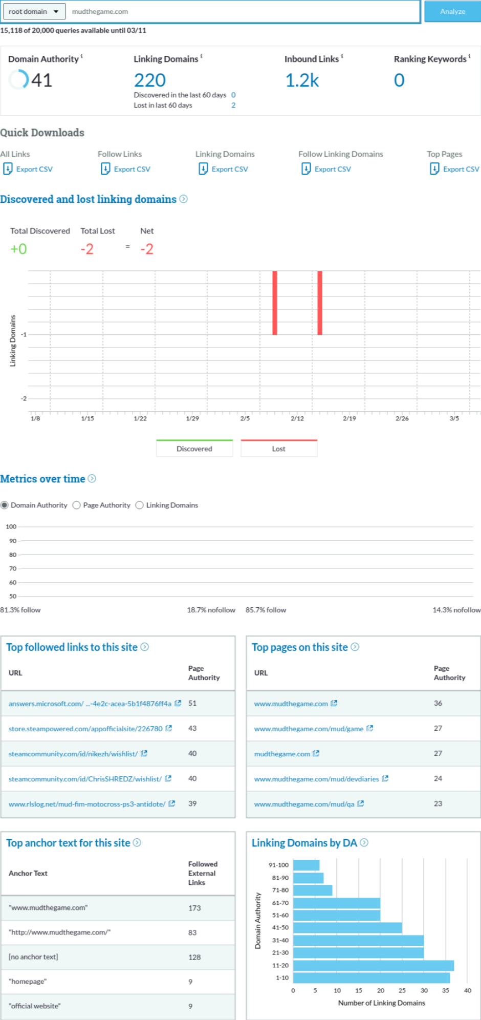The height and width of the screenshot is (1020, 481).
Task: Click the Ranking Keywords info icon
Action: [x=469, y=56]
